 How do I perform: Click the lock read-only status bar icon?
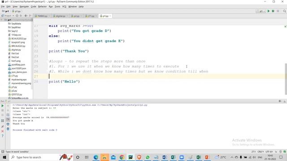[x=276, y=152]
